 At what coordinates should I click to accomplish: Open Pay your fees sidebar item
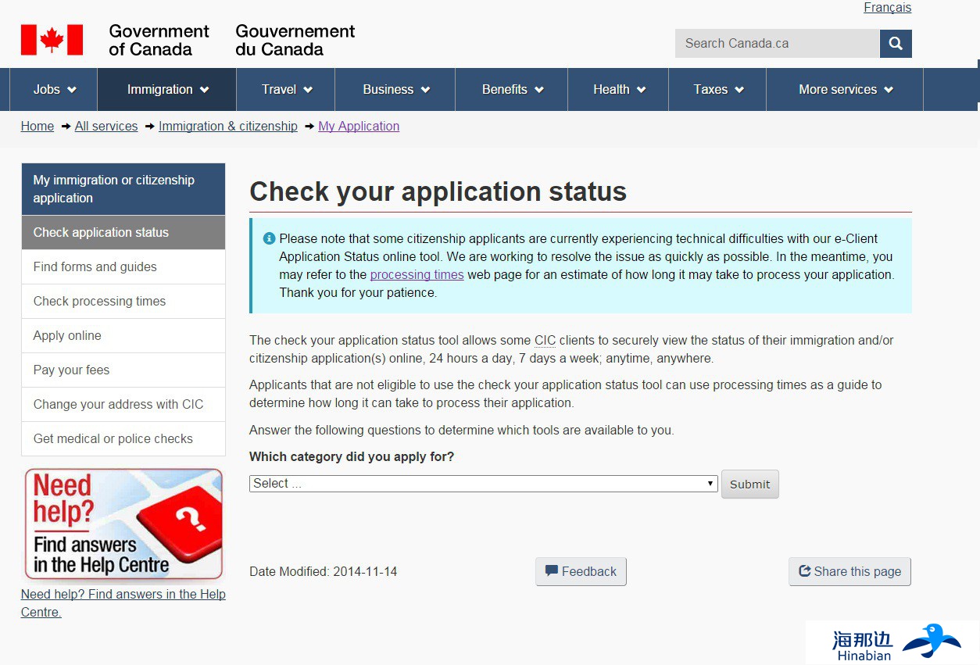[x=72, y=370]
